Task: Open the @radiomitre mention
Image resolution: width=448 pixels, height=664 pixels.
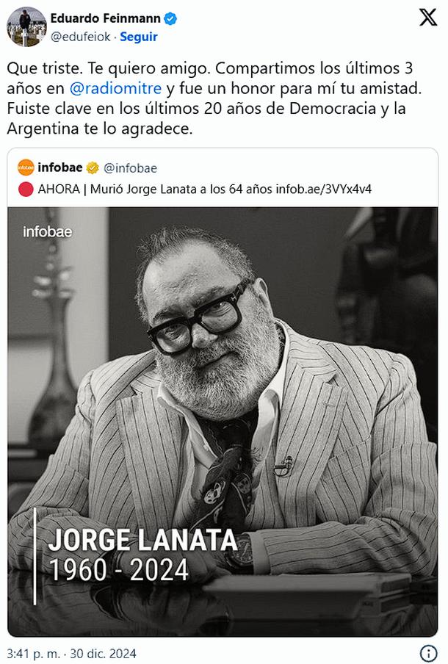Action: 115,88
